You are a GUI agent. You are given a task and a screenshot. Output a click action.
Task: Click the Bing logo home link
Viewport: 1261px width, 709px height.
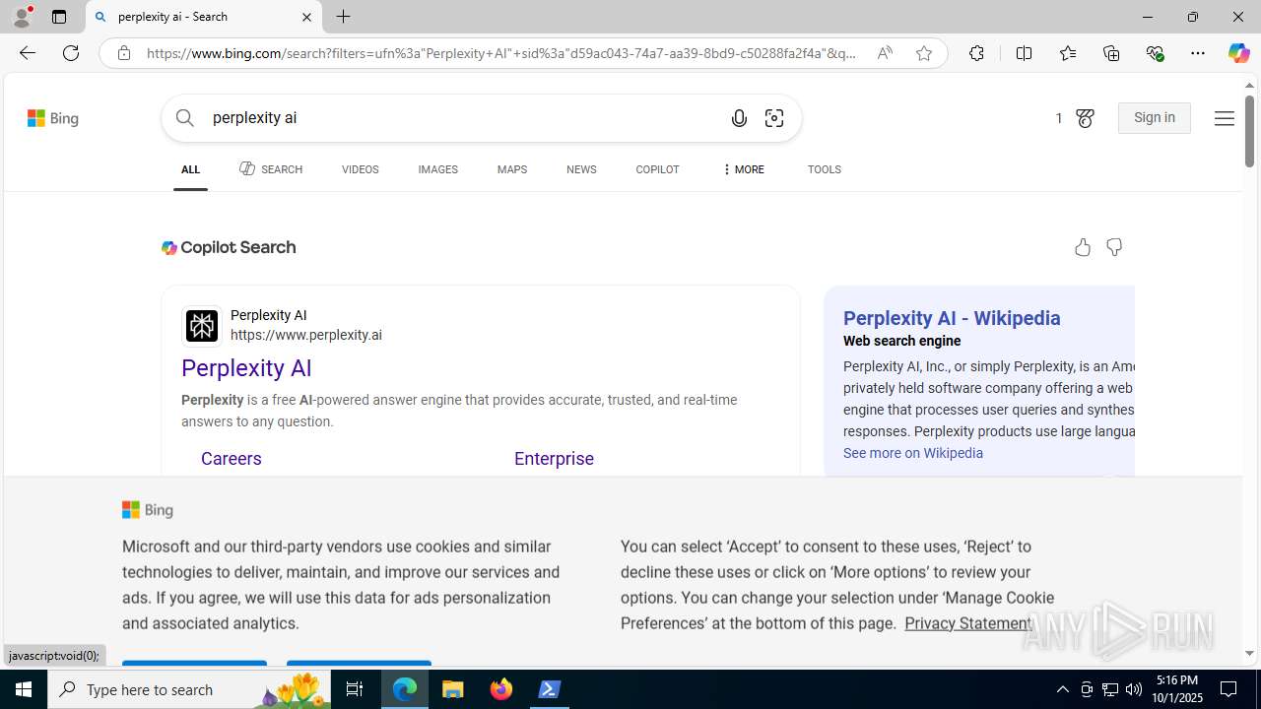53,118
